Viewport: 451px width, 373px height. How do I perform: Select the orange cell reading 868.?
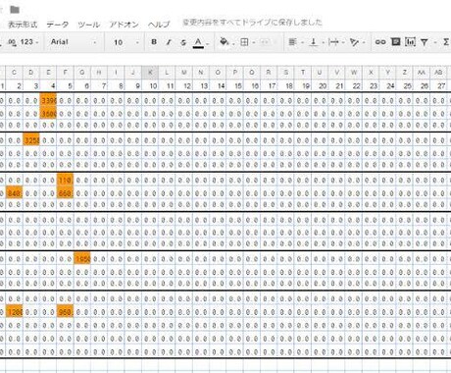66,193
